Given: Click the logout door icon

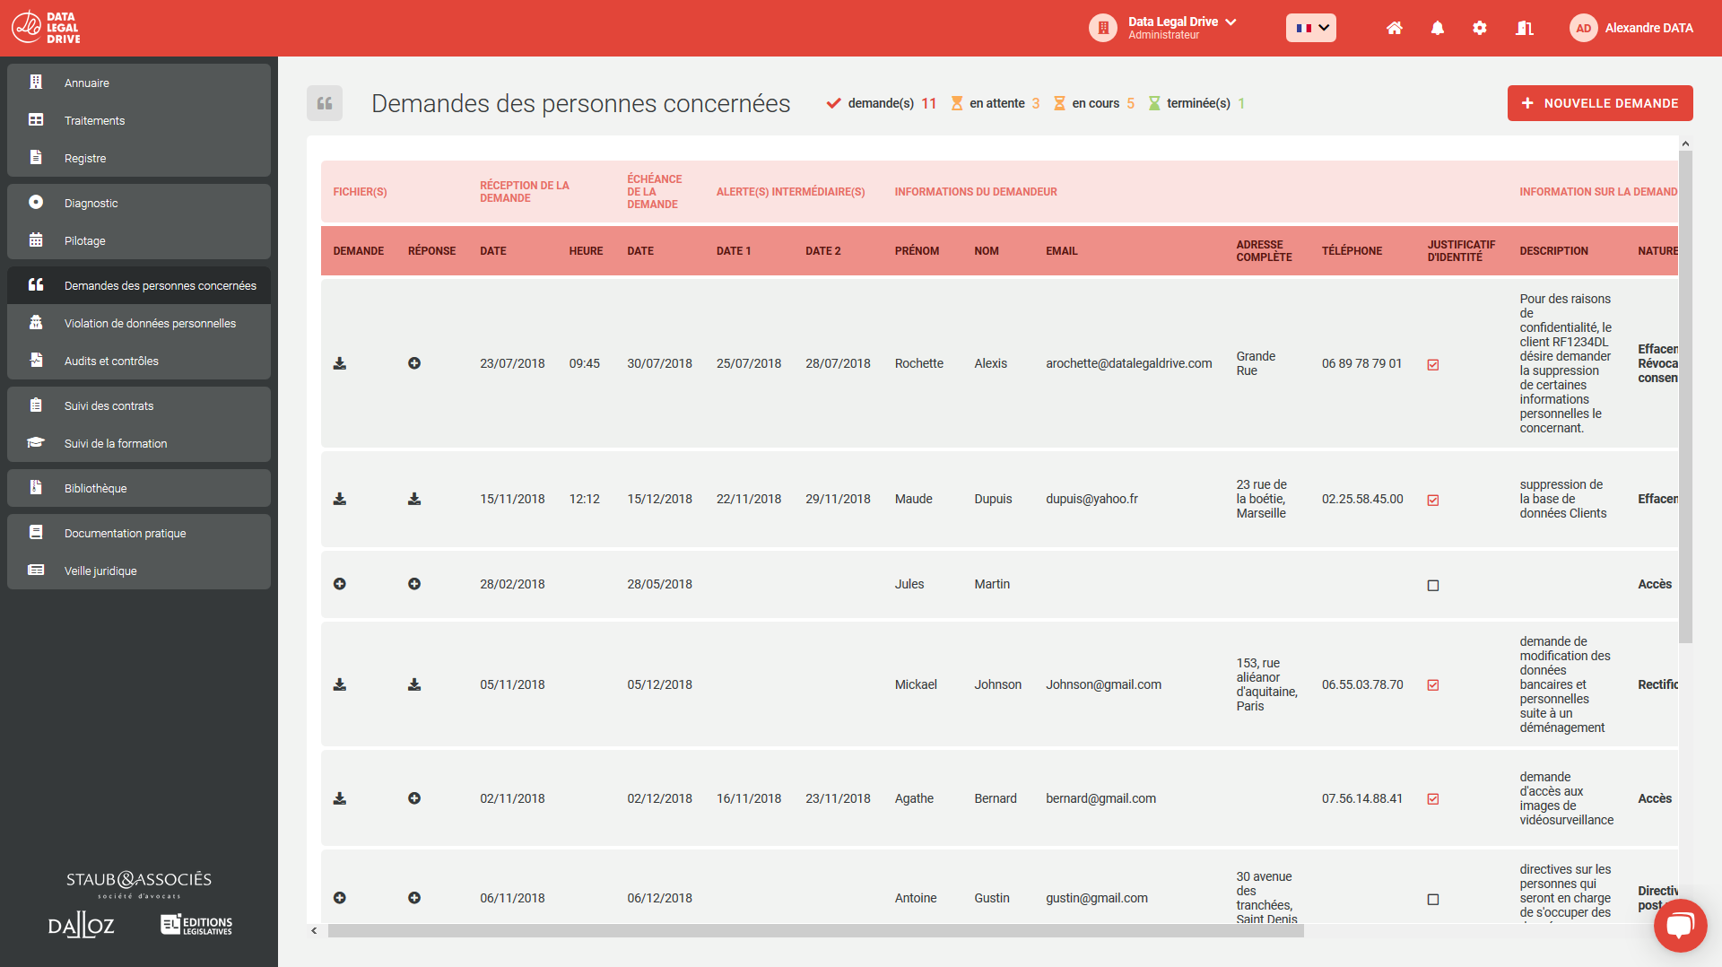Looking at the screenshot, I should tap(1524, 28).
